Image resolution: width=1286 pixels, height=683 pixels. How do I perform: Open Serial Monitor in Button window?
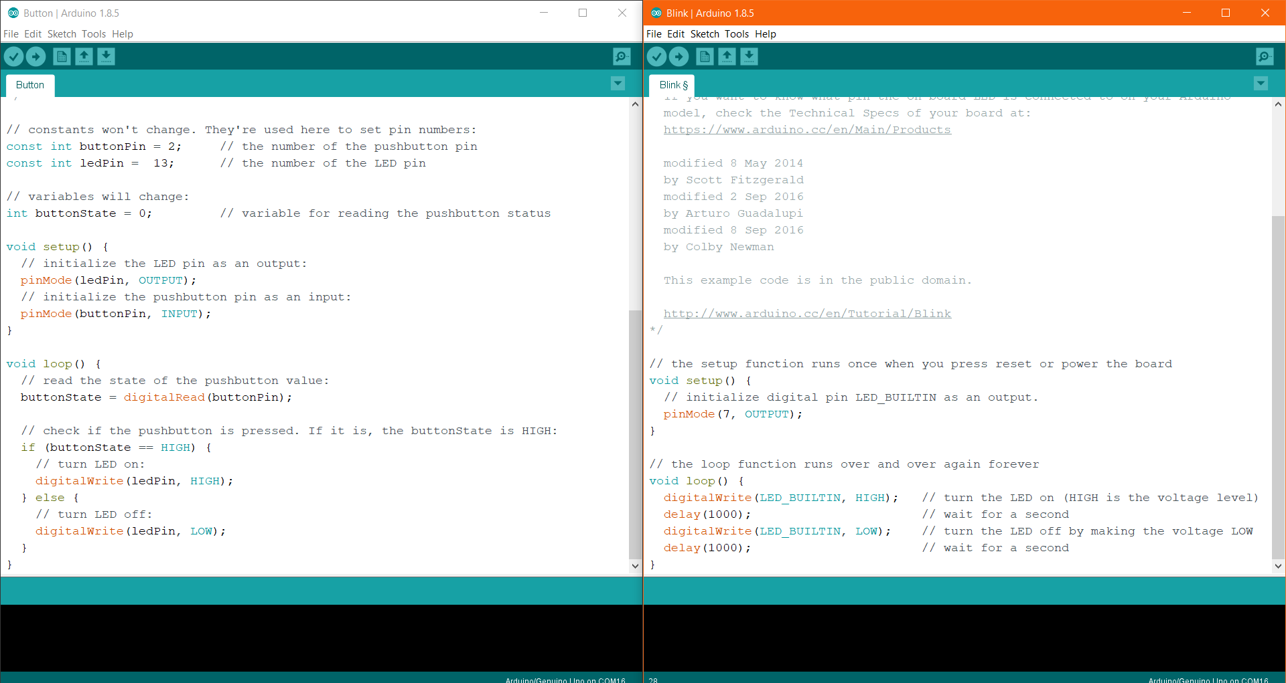622,57
